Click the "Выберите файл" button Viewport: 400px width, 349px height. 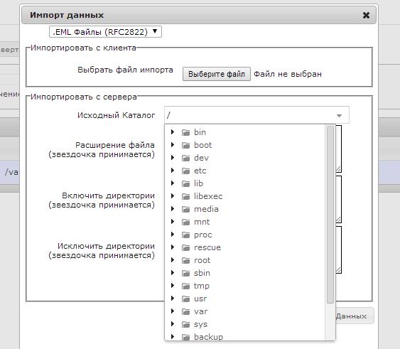[217, 74]
